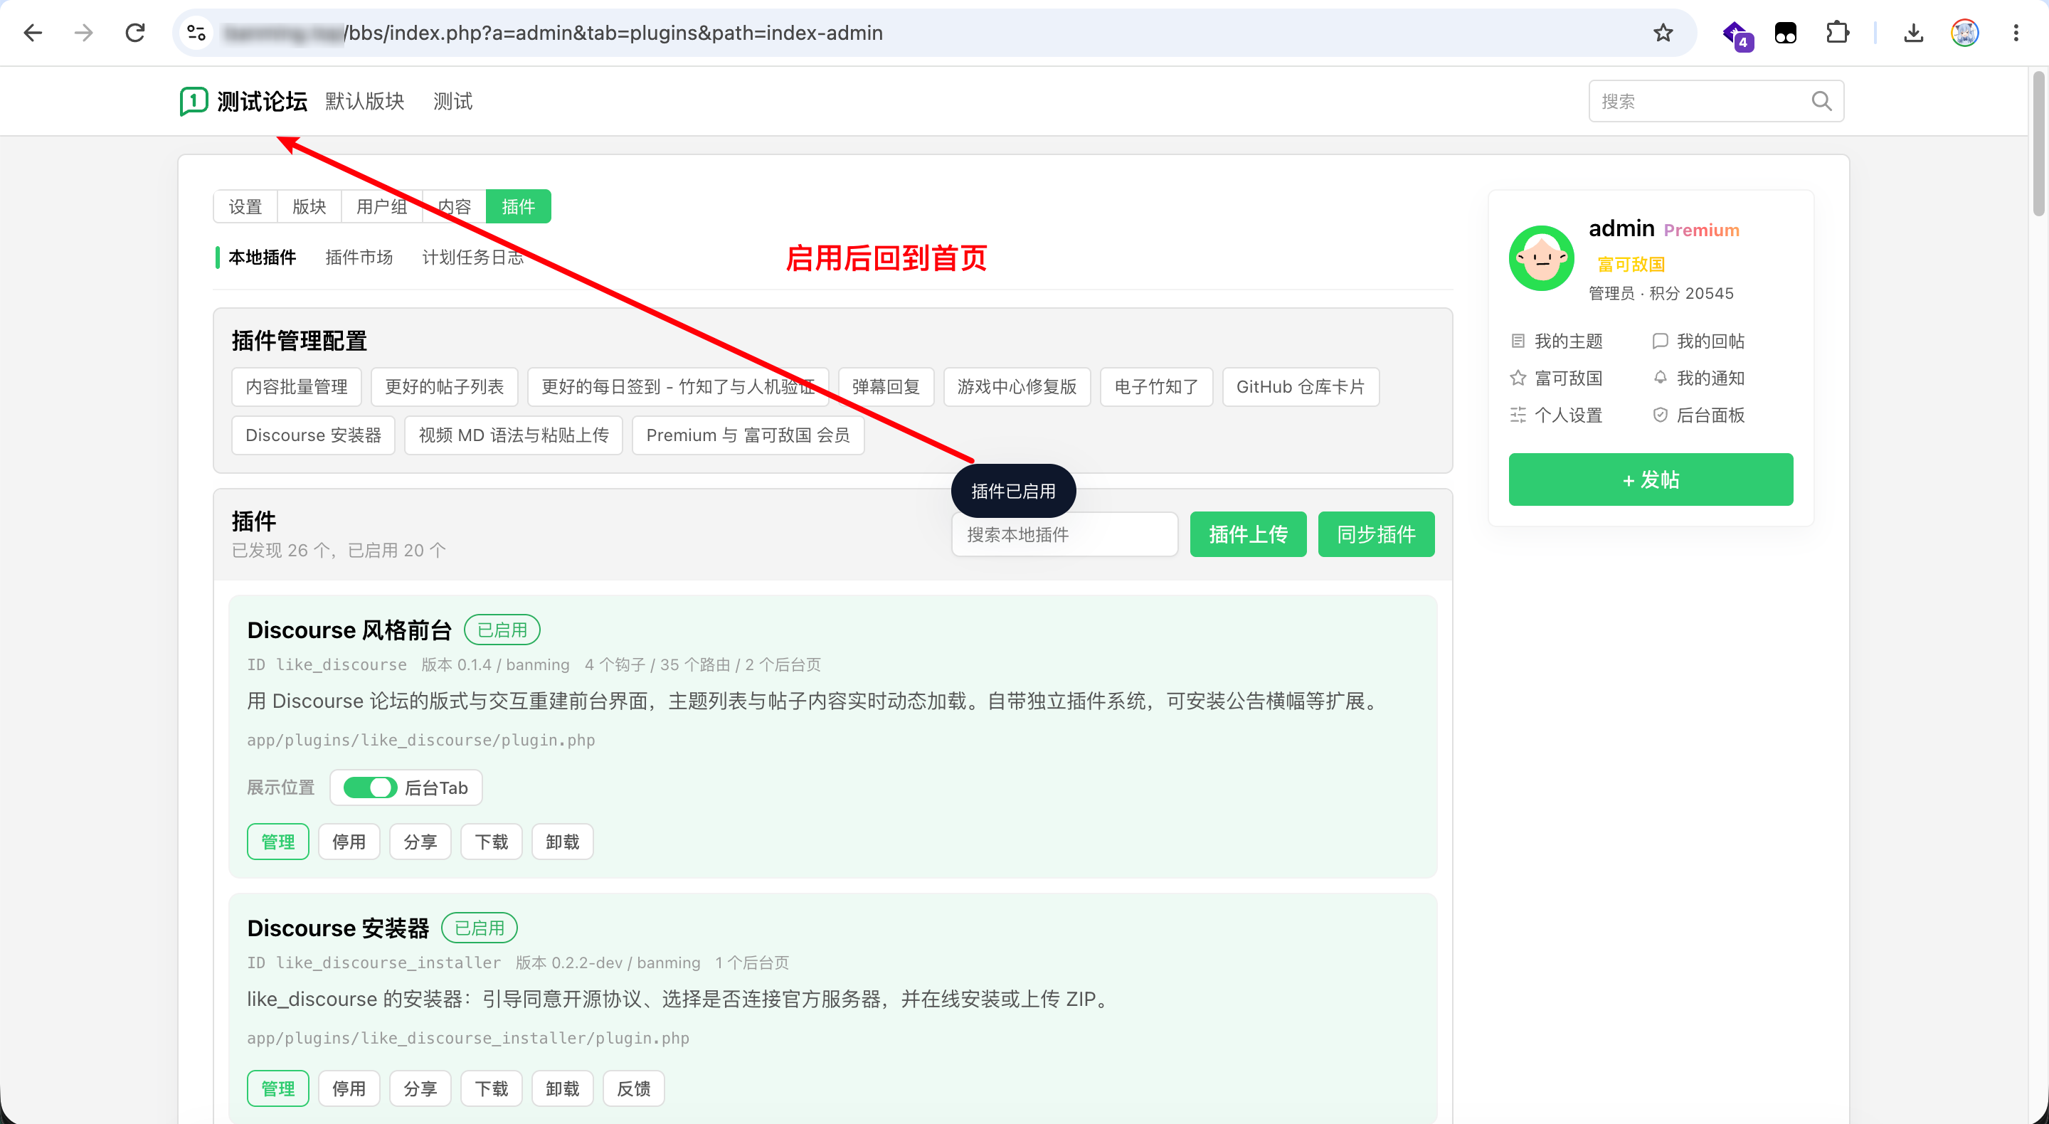Open the 插件市场 sub-tab
The width and height of the screenshot is (2049, 1124).
[x=359, y=257]
